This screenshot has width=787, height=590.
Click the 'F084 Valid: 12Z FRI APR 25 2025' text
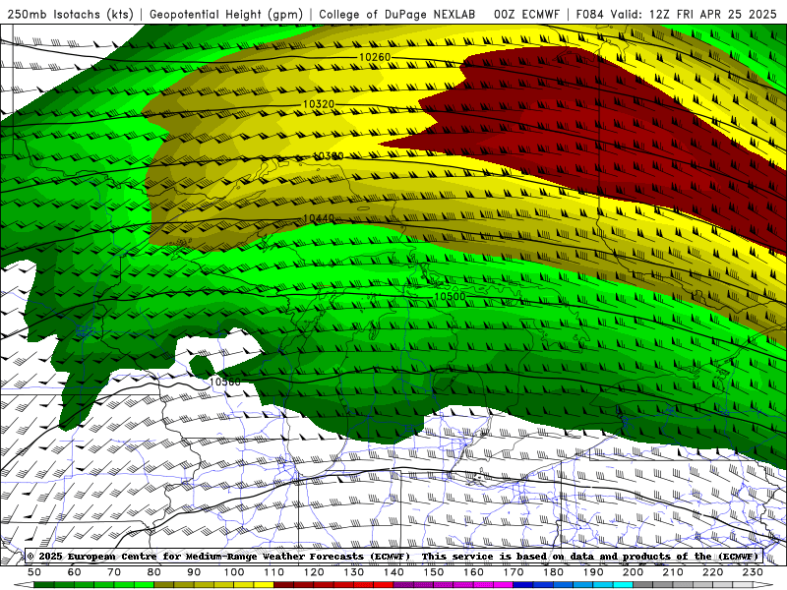click(x=676, y=15)
